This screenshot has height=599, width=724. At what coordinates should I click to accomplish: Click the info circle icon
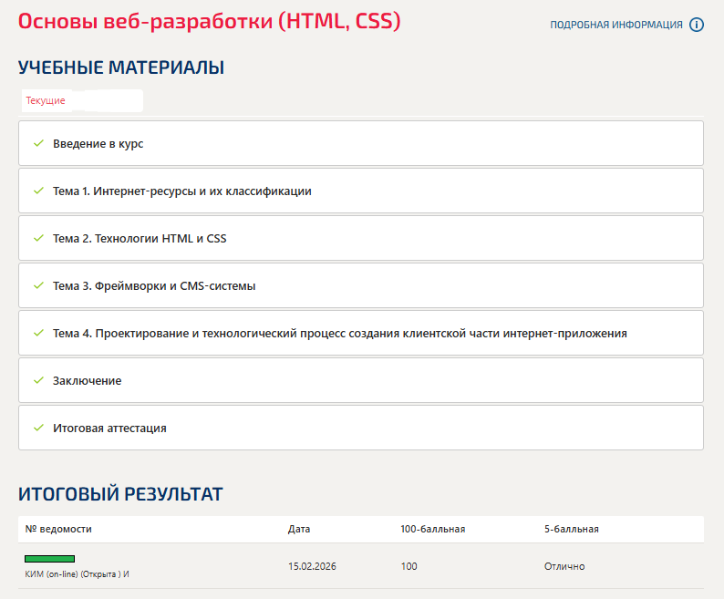697,25
